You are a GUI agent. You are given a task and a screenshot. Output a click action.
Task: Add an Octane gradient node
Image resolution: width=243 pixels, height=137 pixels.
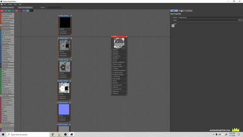coord(7,105)
